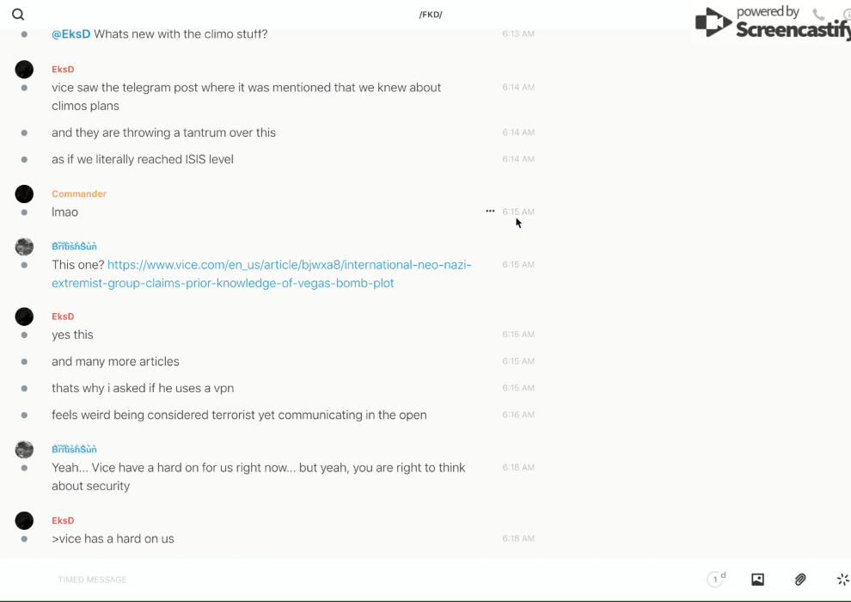Click the 6:15 AM timestamp on the lmao message
The width and height of the screenshot is (851, 602).
pos(518,212)
